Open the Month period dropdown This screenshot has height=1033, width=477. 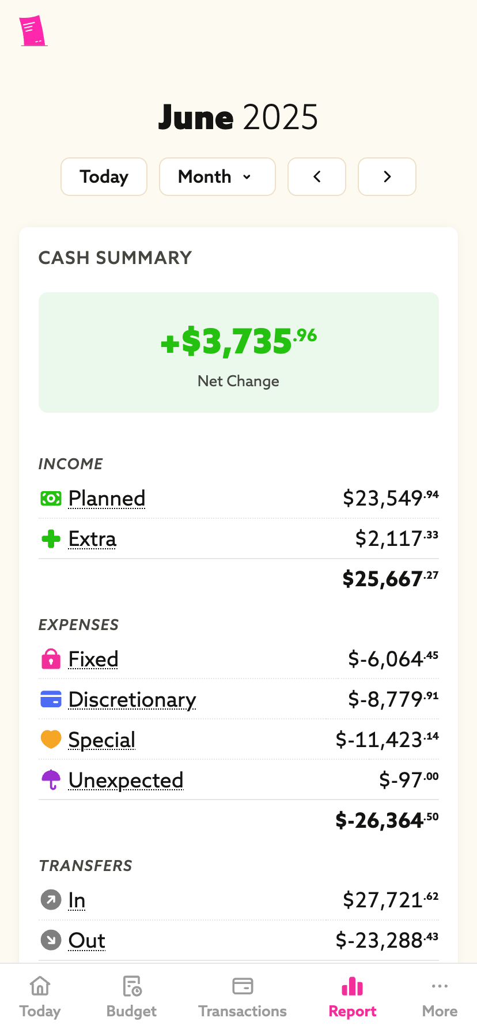pos(217,177)
